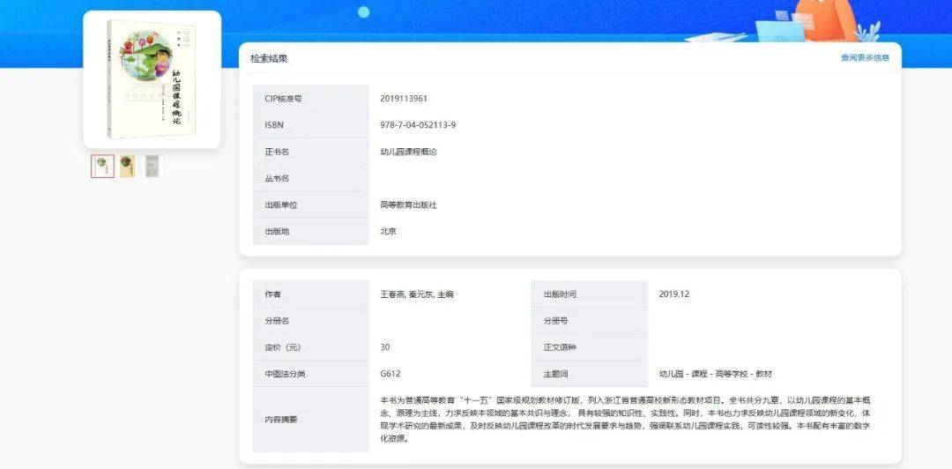The height and width of the screenshot is (469, 952).
Task: Click the ISBN label cell
Action: [311, 125]
